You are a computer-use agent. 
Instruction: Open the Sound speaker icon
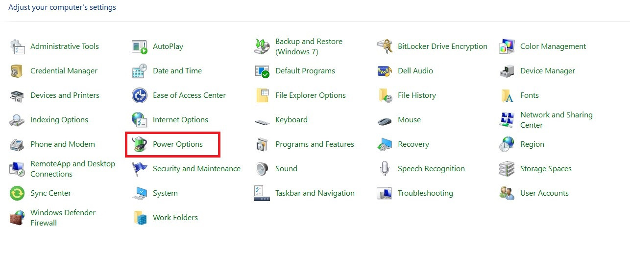coord(262,169)
